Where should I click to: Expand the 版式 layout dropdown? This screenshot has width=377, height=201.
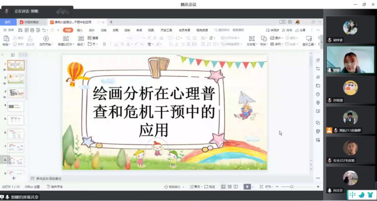coord(81,45)
